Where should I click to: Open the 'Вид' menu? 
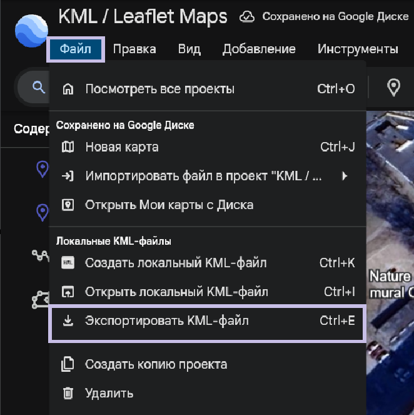[189, 49]
